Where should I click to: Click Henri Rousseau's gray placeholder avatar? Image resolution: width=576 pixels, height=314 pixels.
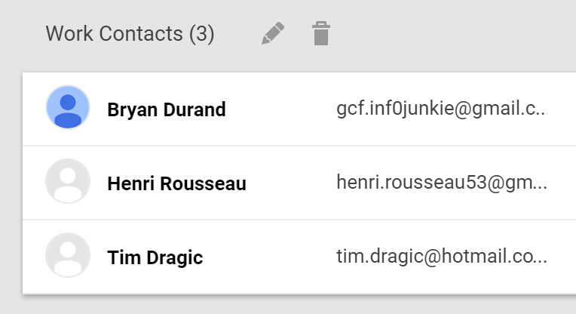click(68, 181)
